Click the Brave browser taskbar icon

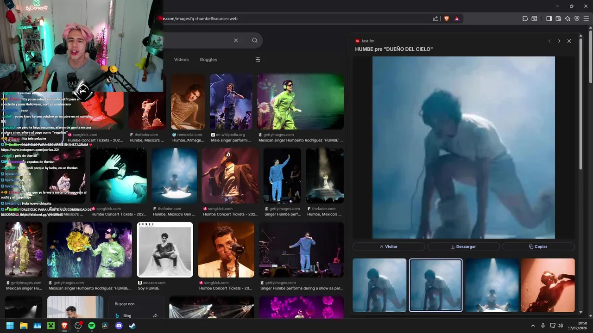64,326
